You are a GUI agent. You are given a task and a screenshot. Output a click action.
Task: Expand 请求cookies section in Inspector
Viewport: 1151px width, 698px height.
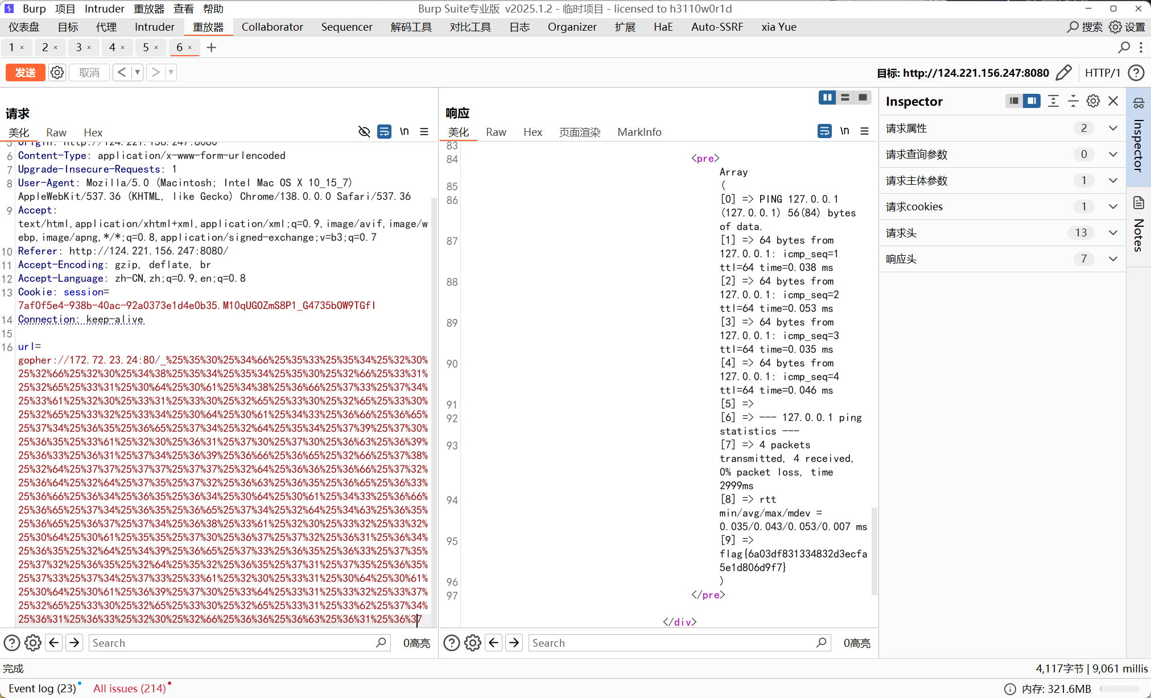1113,206
